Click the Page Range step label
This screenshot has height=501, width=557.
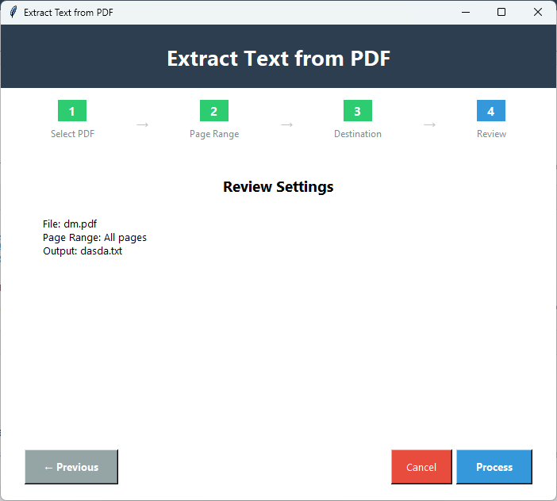(x=214, y=134)
